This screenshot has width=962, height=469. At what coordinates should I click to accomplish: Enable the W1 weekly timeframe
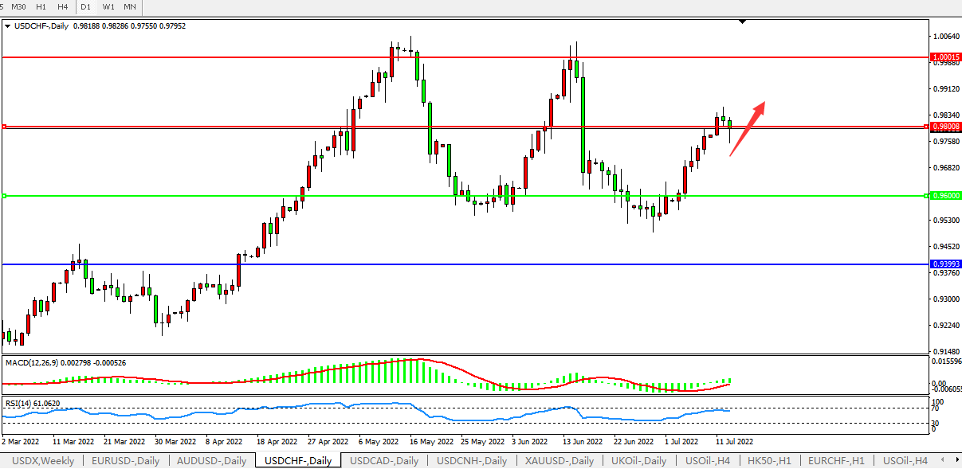[108, 6]
